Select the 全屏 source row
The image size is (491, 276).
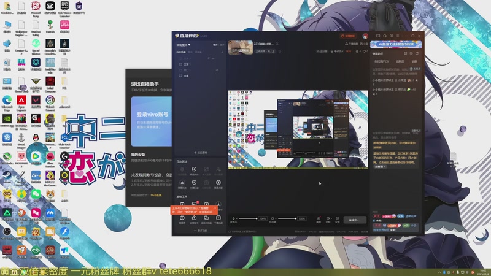[201, 75]
